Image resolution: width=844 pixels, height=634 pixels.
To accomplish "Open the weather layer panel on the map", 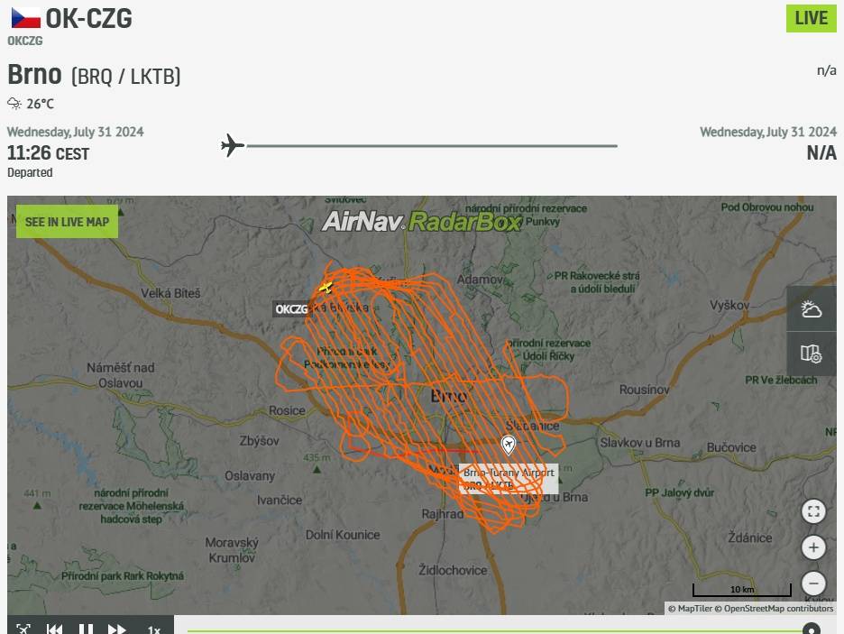I will tap(812, 309).
